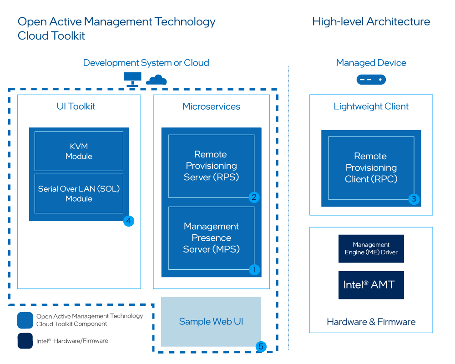The image size is (455, 364).
Task: Click the 'Microservices' heading
Action: tap(211, 106)
